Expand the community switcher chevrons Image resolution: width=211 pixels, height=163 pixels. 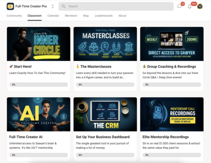pyautogui.click(x=53, y=6)
